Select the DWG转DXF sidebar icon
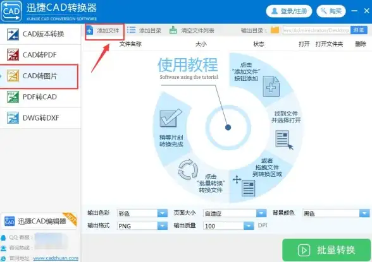 tap(13, 117)
